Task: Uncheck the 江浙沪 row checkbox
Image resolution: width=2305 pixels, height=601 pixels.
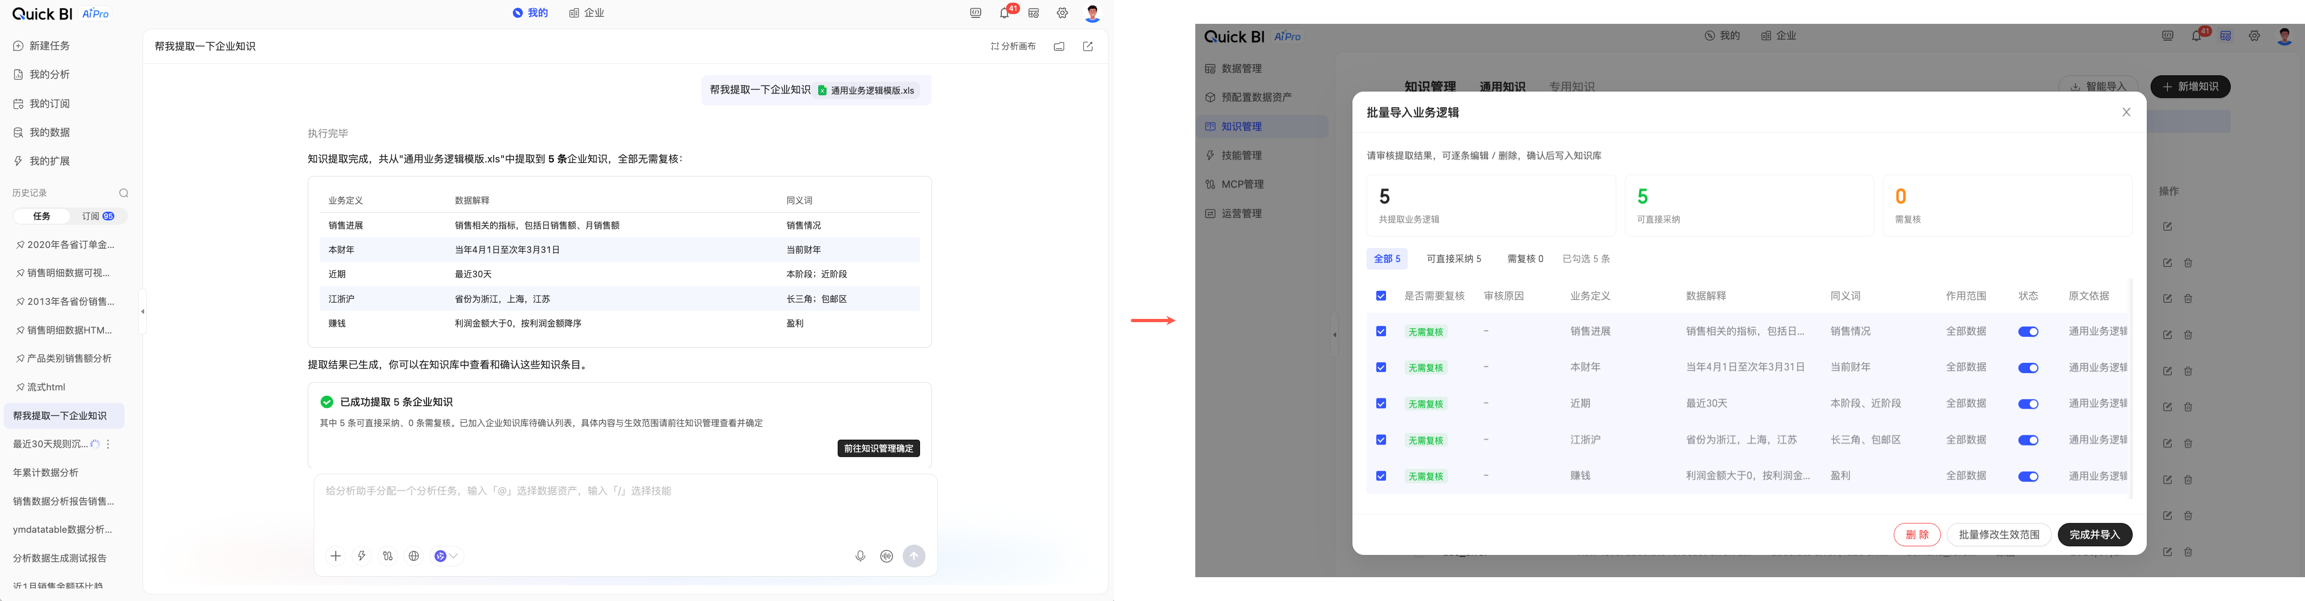Action: point(1381,440)
